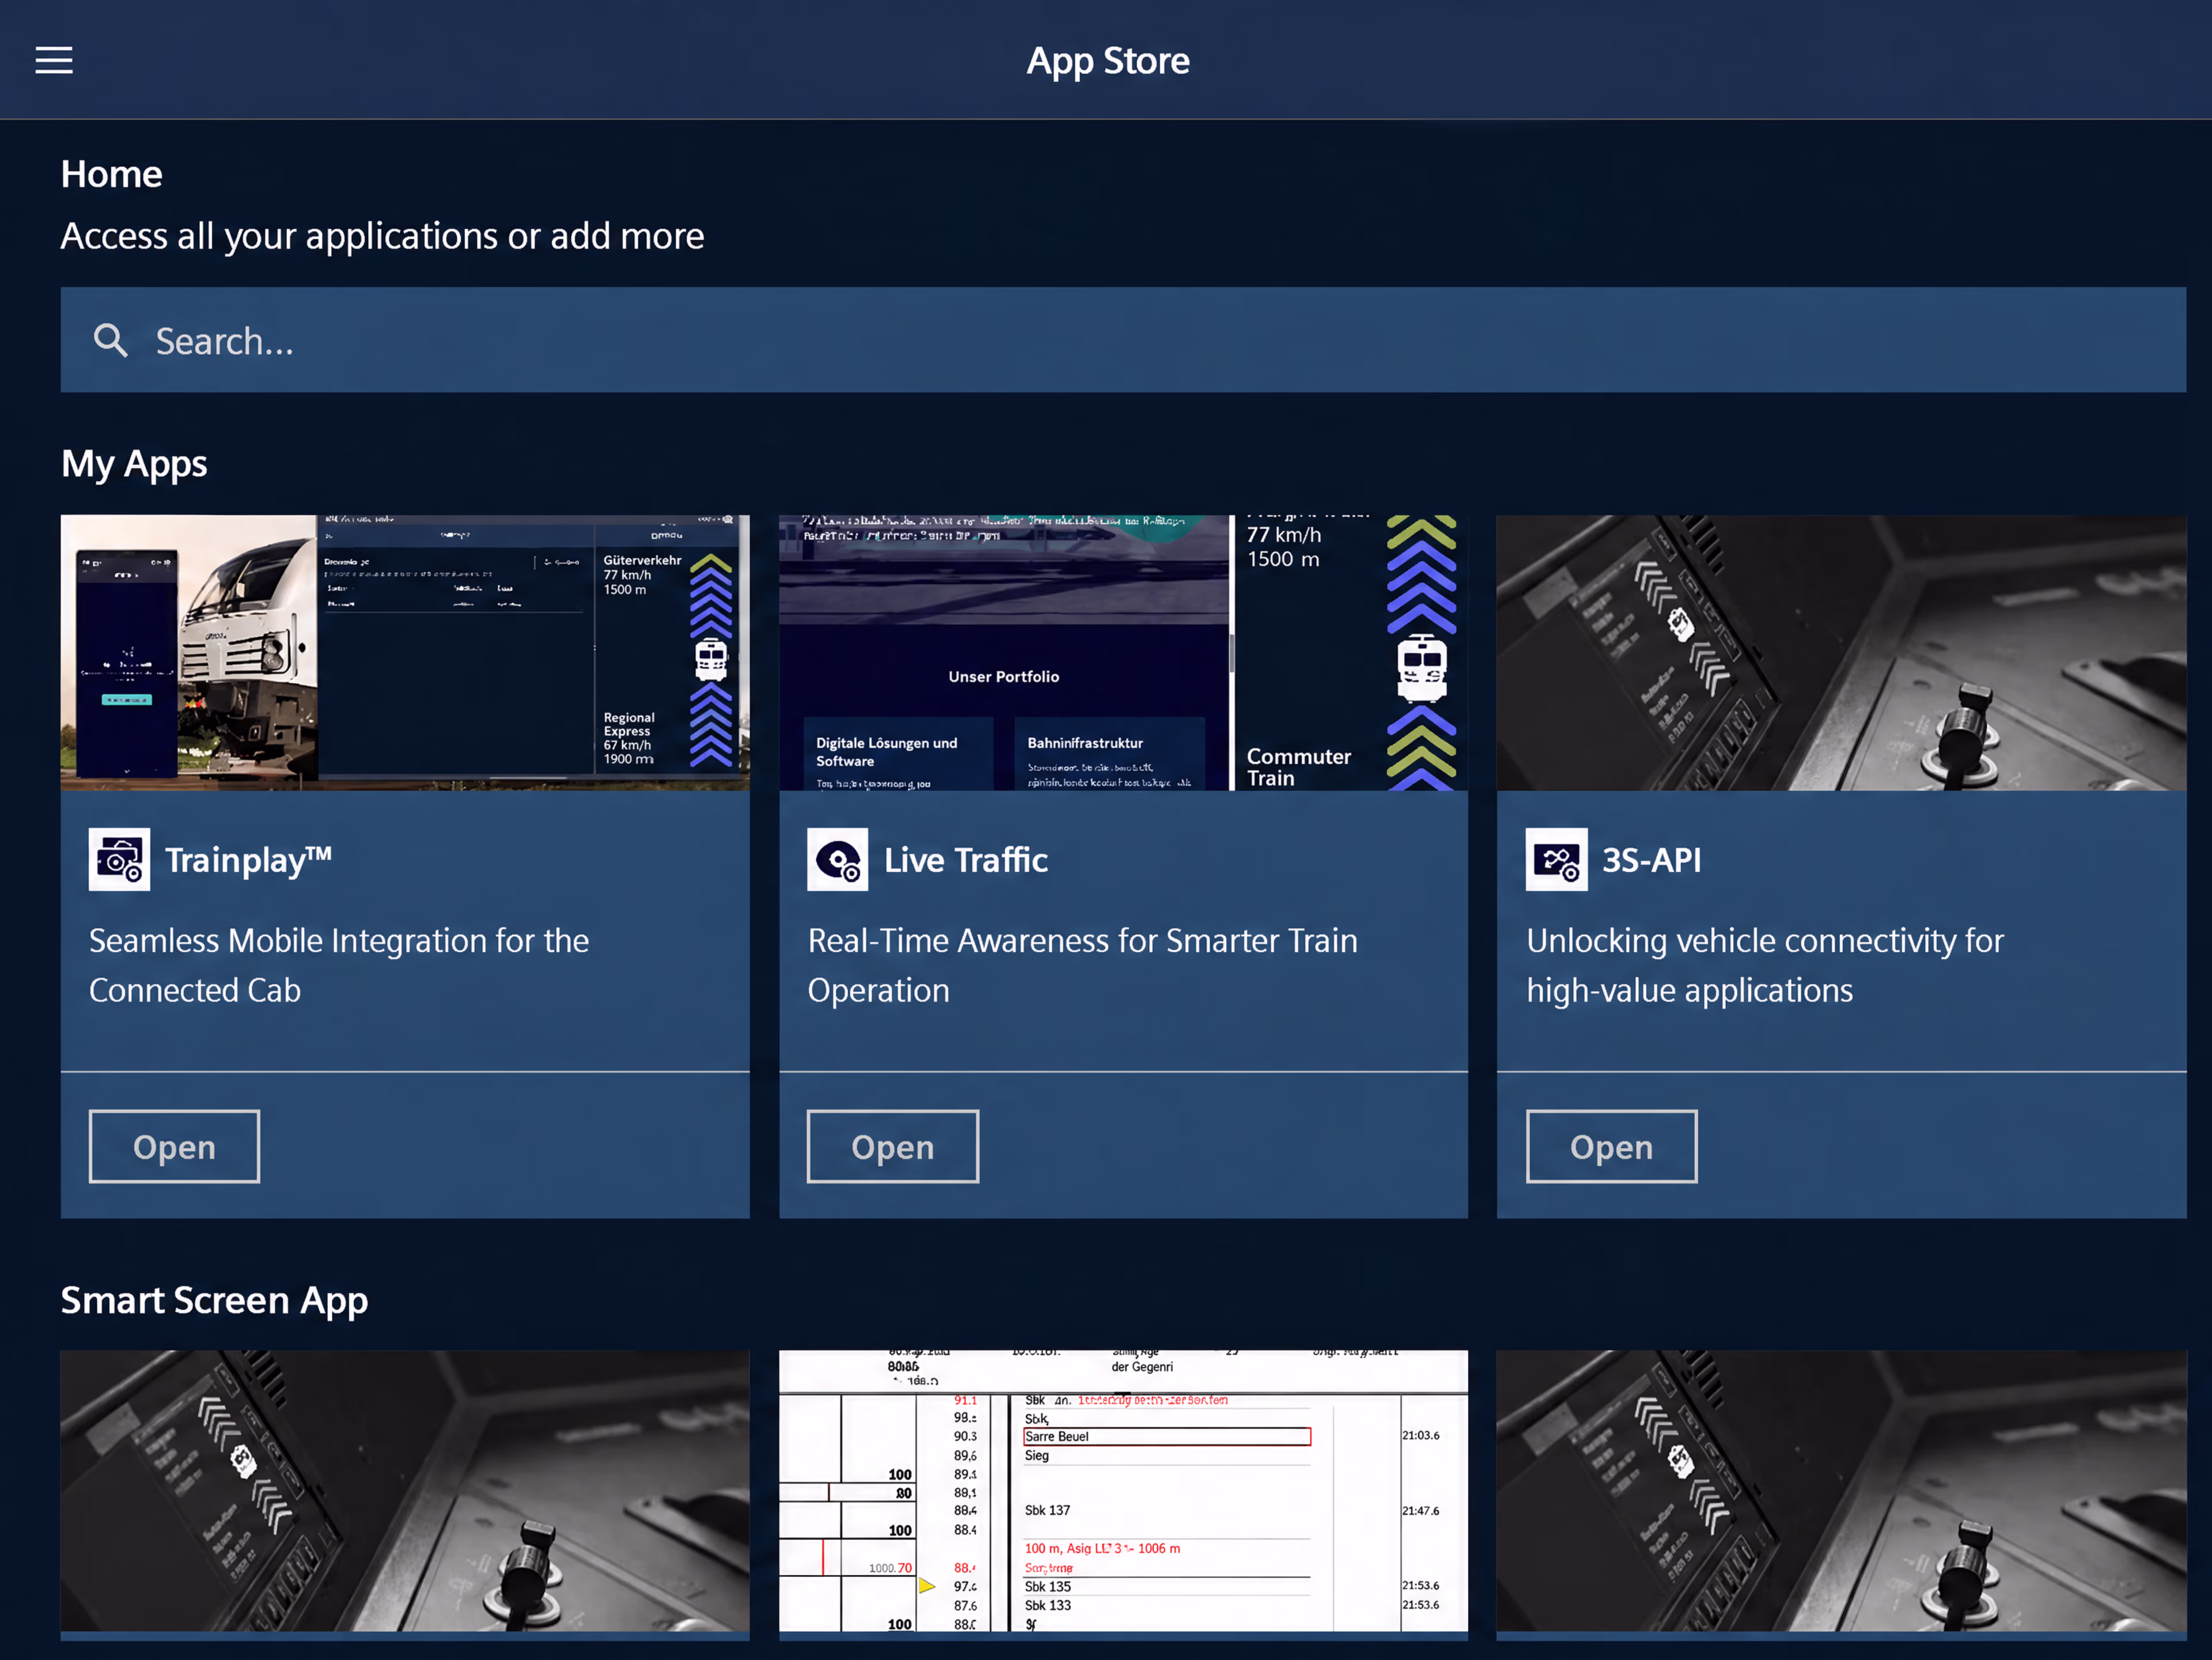
Task: Open the Trainplay app
Action: 174,1147
